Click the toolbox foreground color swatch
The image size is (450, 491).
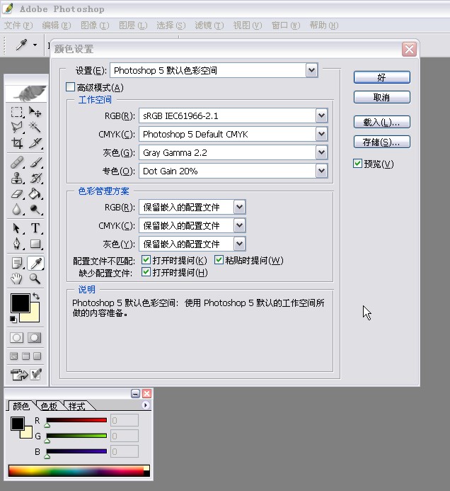coord(21,303)
